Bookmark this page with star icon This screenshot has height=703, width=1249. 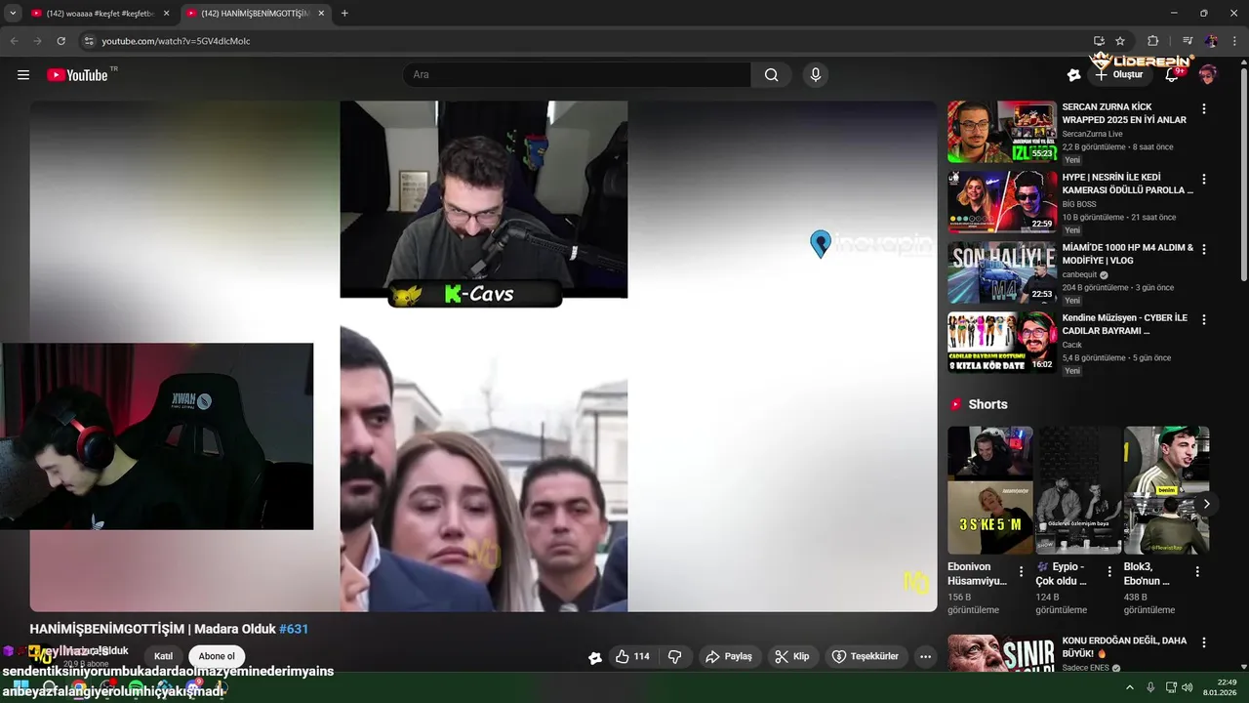1120,41
